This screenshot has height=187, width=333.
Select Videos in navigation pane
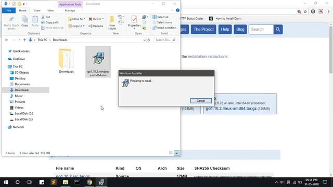click(19, 108)
